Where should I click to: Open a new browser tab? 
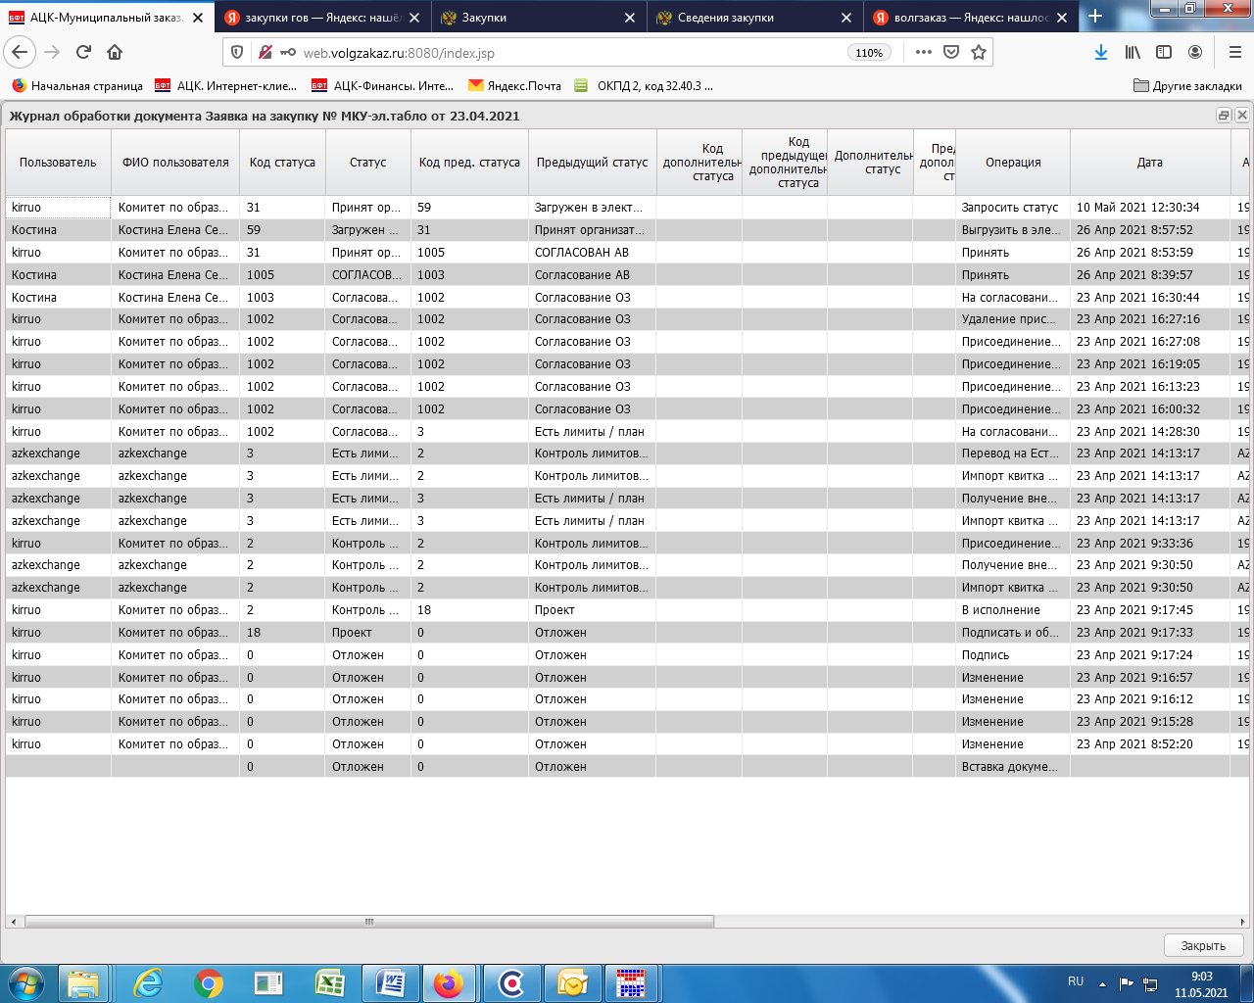(1095, 17)
